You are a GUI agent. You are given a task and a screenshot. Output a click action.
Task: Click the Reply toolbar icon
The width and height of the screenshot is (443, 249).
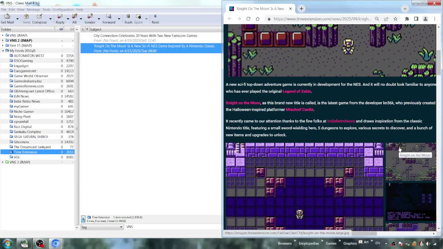(60, 17)
